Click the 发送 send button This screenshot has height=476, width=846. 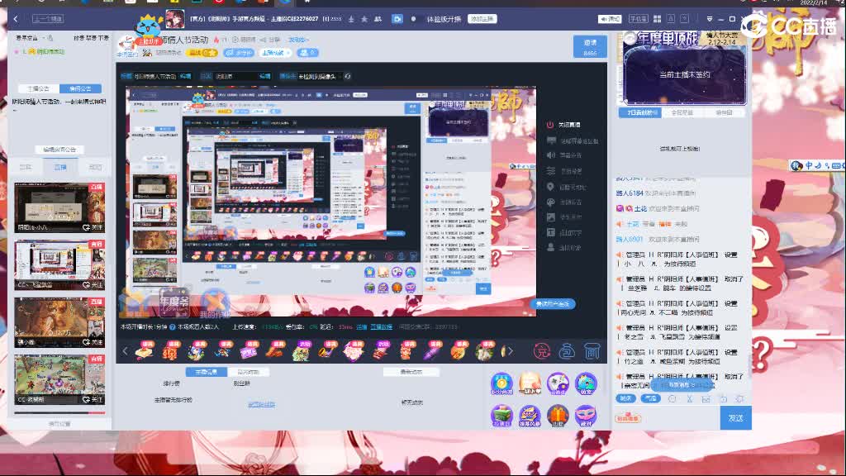coord(736,418)
